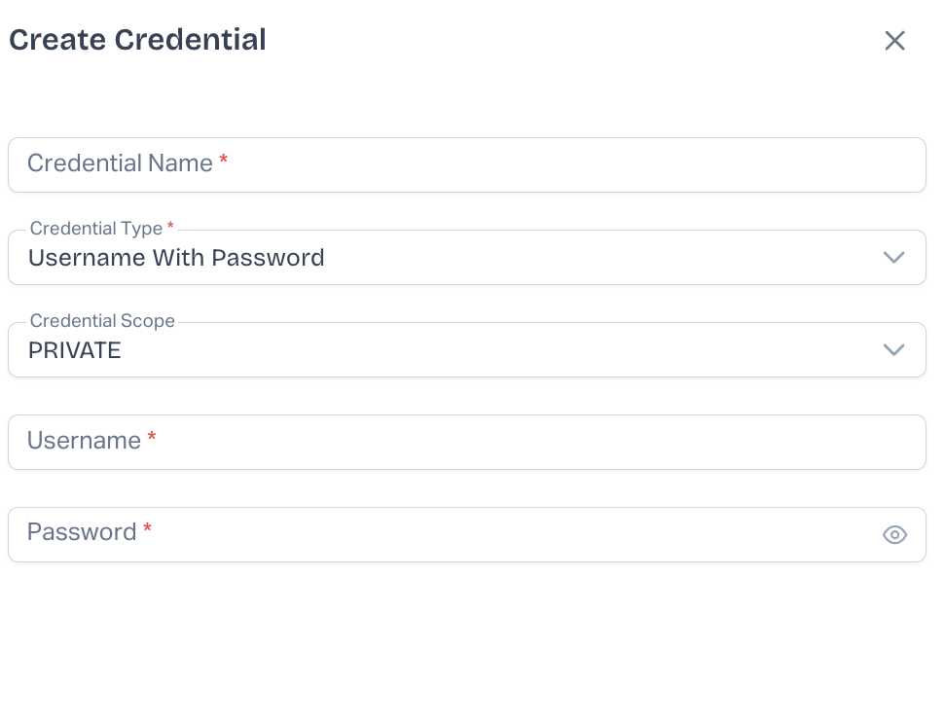Click the red asterisk beside Credential Type
946x720 pixels.
(171, 226)
